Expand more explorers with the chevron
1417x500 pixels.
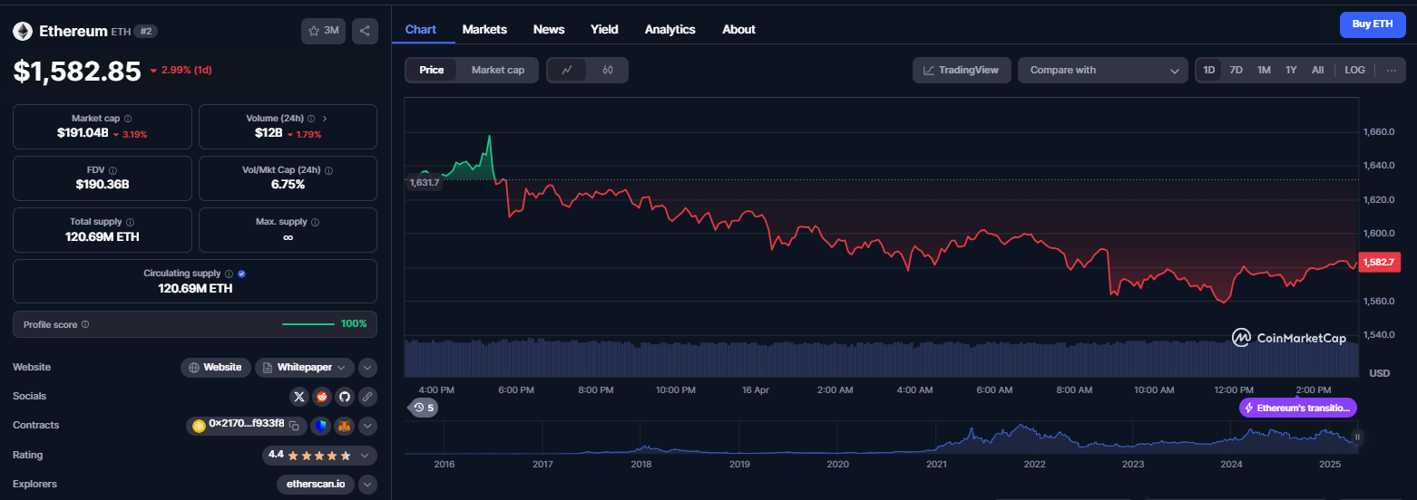[367, 484]
